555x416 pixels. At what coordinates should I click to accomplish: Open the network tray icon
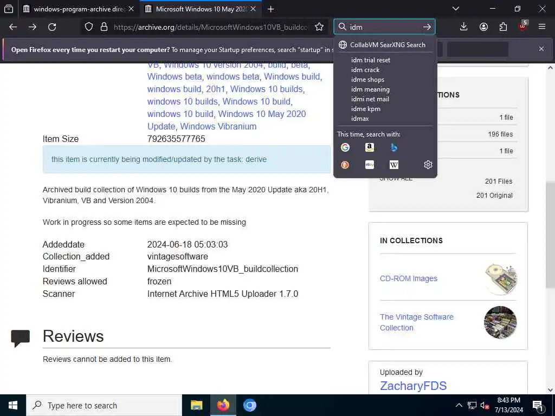(472, 405)
